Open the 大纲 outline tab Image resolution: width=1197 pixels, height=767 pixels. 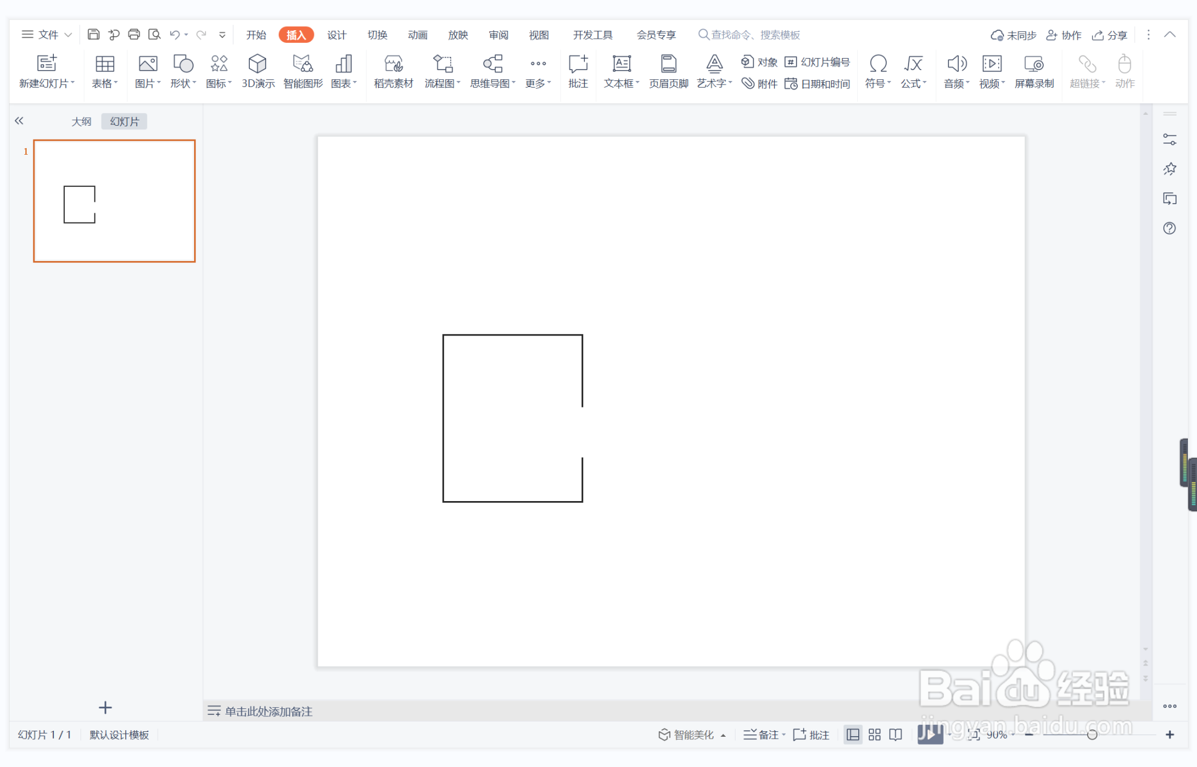81,121
